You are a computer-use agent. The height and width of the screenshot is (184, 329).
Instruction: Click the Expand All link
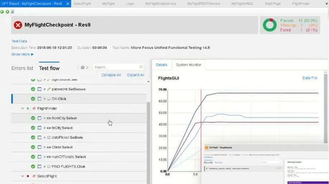click(x=135, y=75)
